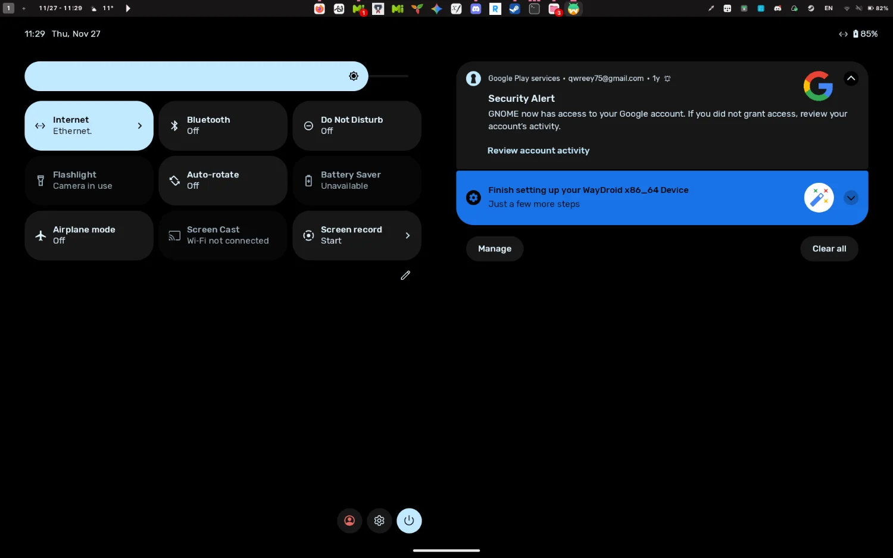Open the EN keyboard layout menu
Screen dimensions: 893x558
[x=828, y=8]
